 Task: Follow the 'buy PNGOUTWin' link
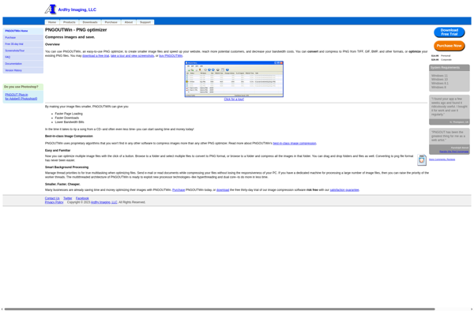(171, 56)
